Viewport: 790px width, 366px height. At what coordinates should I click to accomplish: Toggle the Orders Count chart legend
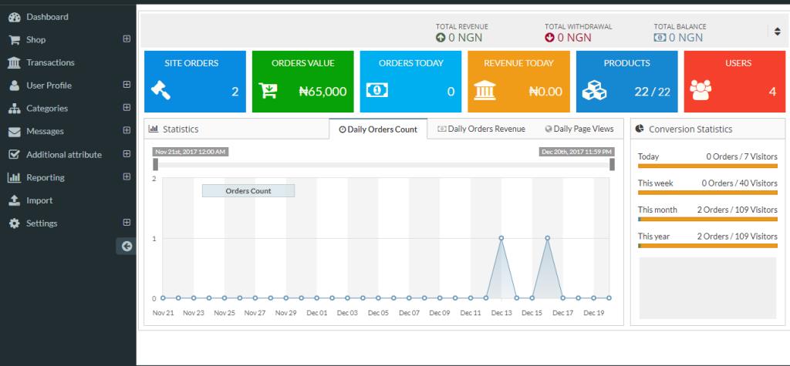(248, 190)
